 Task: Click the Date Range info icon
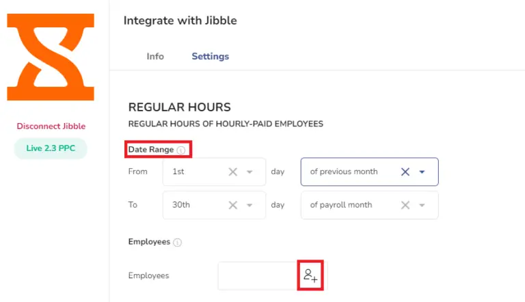[180, 150]
